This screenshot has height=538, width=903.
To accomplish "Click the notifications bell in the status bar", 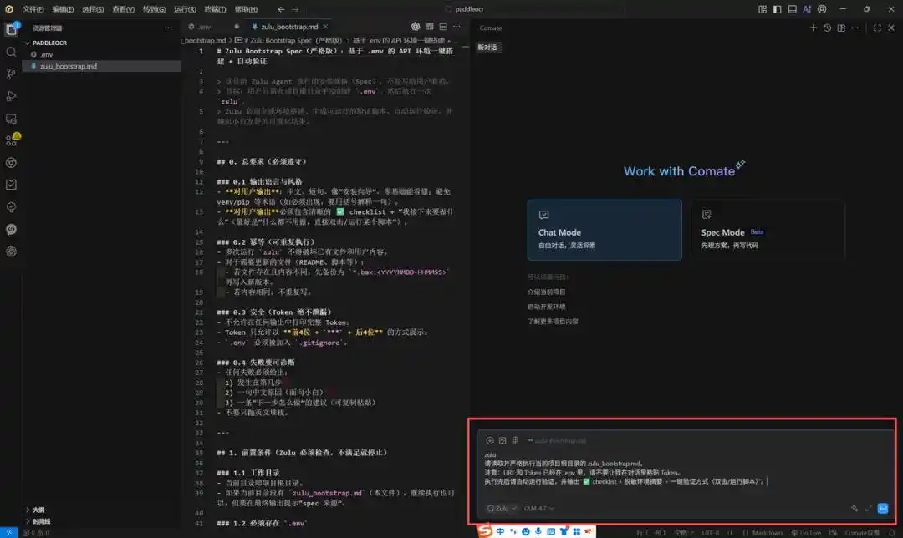I will (x=892, y=533).
